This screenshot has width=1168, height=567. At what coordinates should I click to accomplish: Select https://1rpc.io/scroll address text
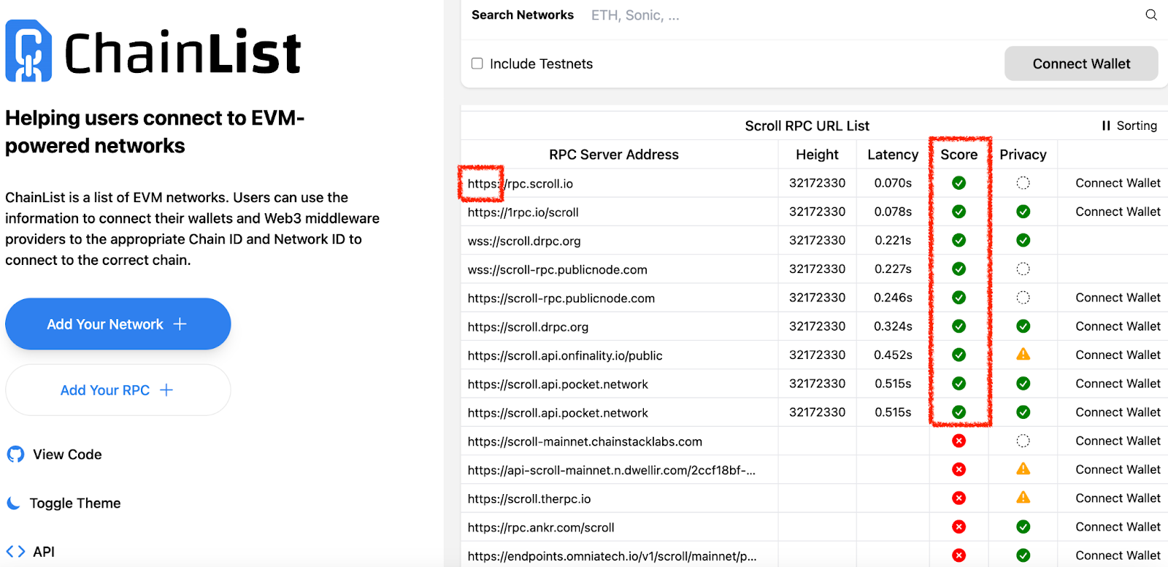coord(523,212)
